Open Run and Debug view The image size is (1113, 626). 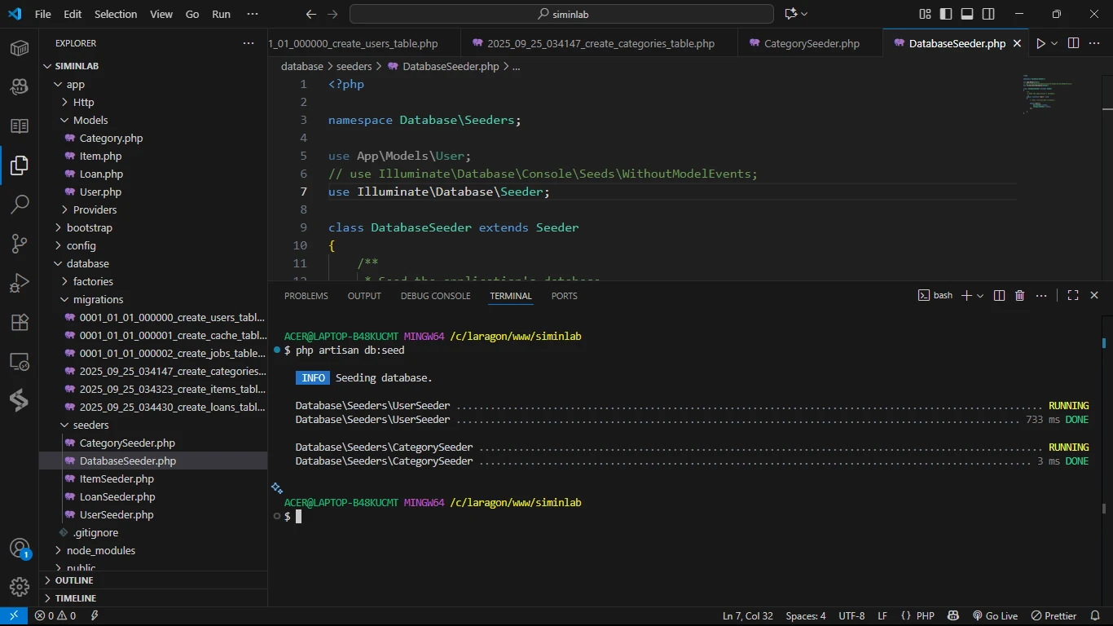click(x=20, y=283)
